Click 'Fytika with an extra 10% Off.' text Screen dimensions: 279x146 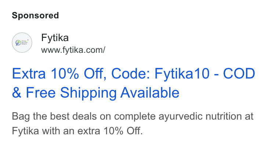point(77,131)
